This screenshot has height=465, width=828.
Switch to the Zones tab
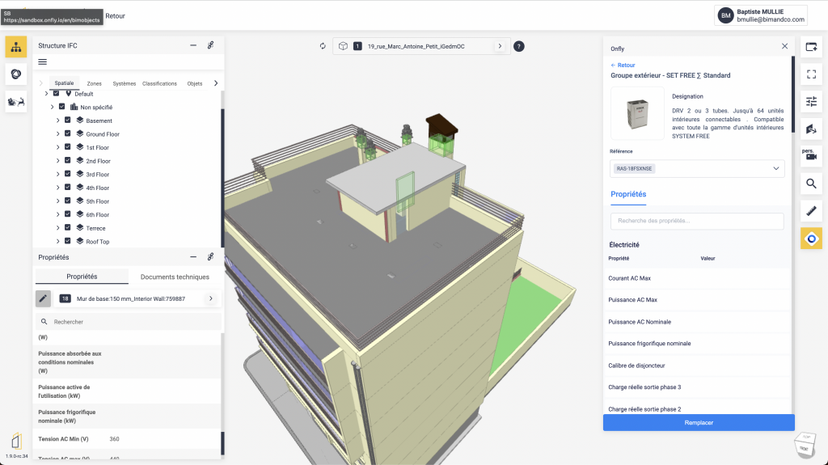95,83
